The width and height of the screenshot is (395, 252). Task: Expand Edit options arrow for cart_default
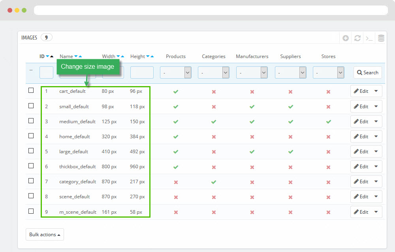pos(376,91)
